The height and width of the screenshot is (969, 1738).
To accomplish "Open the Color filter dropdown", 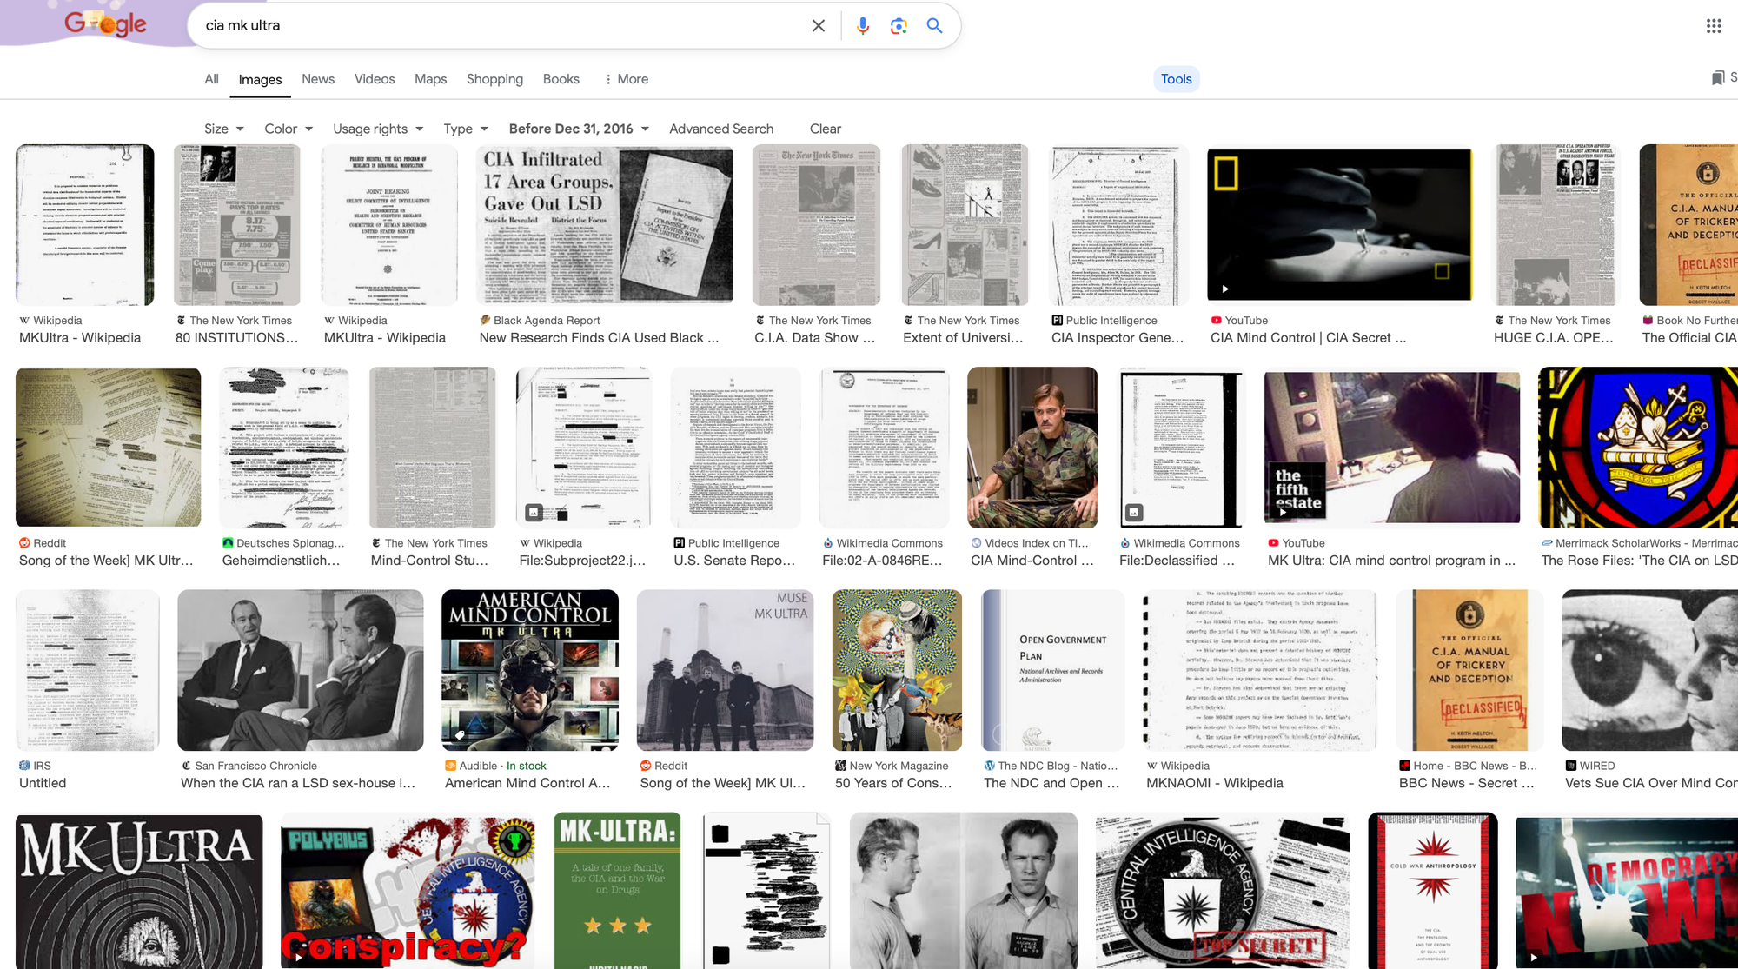I will click(x=289, y=129).
